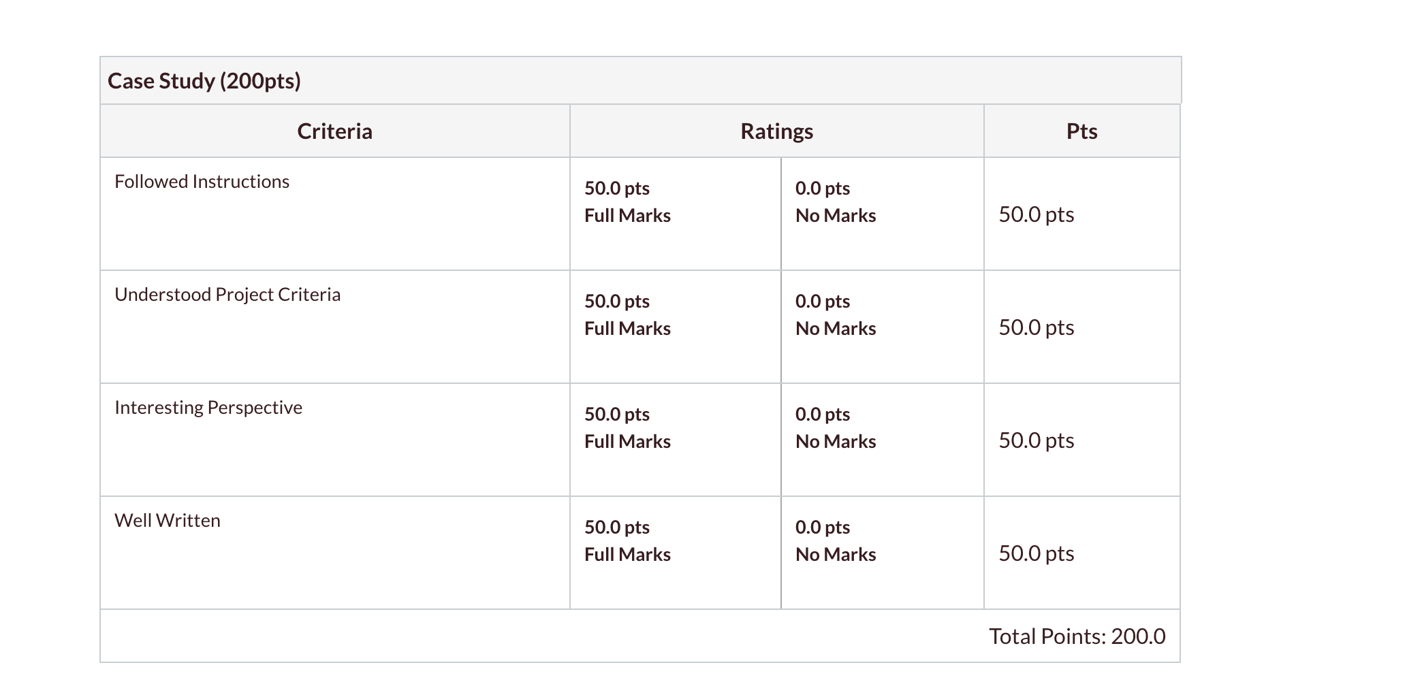Image resolution: width=1407 pixels, height=697 pixels.
Task: Choose No Marks for Understood Project Criteria
Action: pos(883,327)
